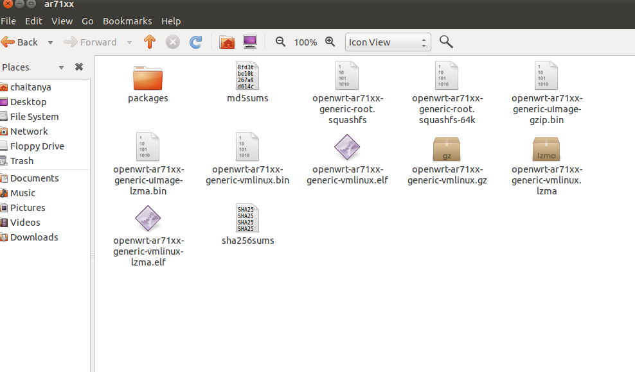Select openwrt-ar71xx-generic-root.squashfs file icon
This screenshot has height=372, width=635.
click(x=347, y=76)
